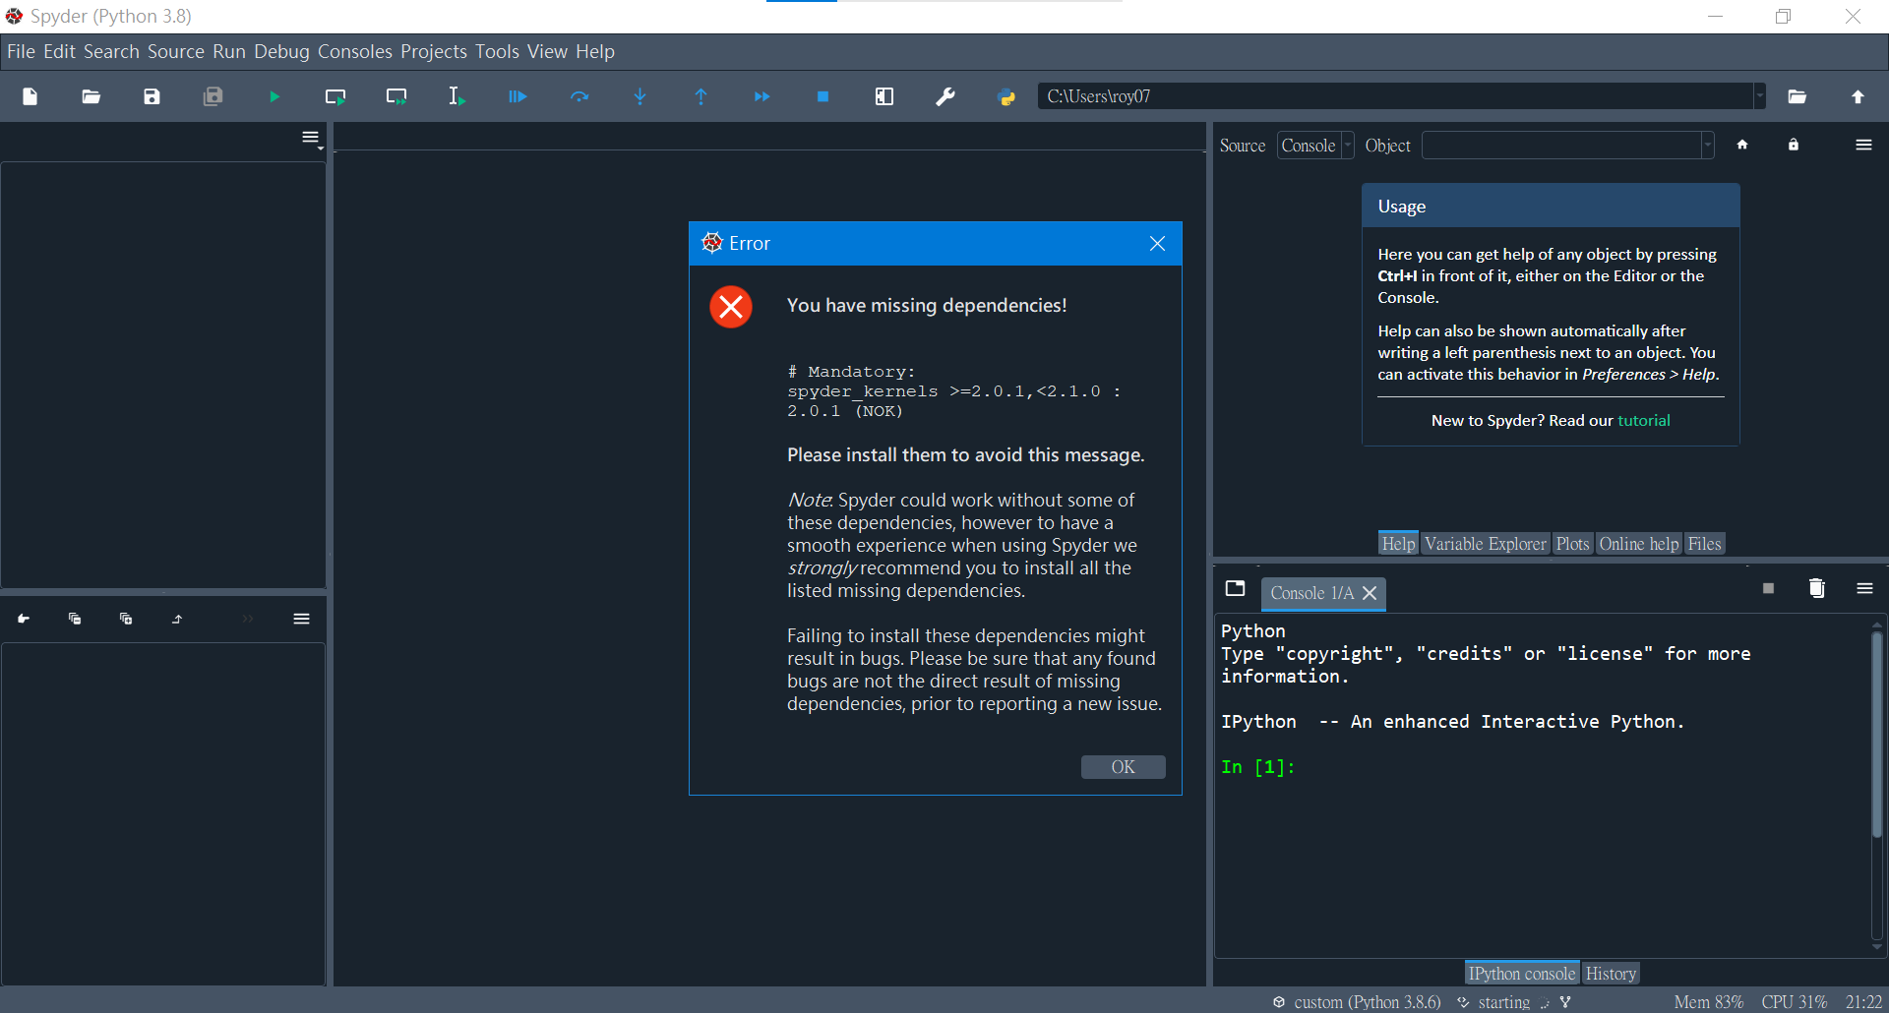1889x1013 pixels.
Task: Run the current file
Action: pos(274,96)
